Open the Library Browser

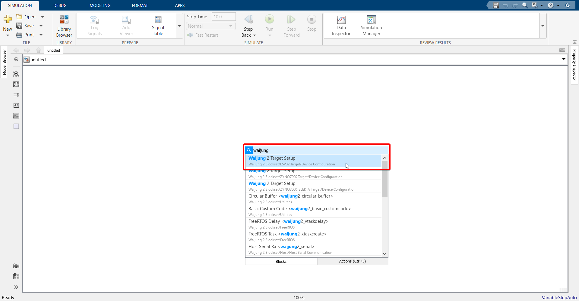[x=64, y=26]
